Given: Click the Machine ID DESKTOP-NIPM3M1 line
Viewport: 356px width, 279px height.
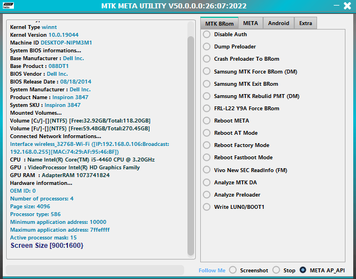Looking at the screenshot, I should (x=51, y=43).
